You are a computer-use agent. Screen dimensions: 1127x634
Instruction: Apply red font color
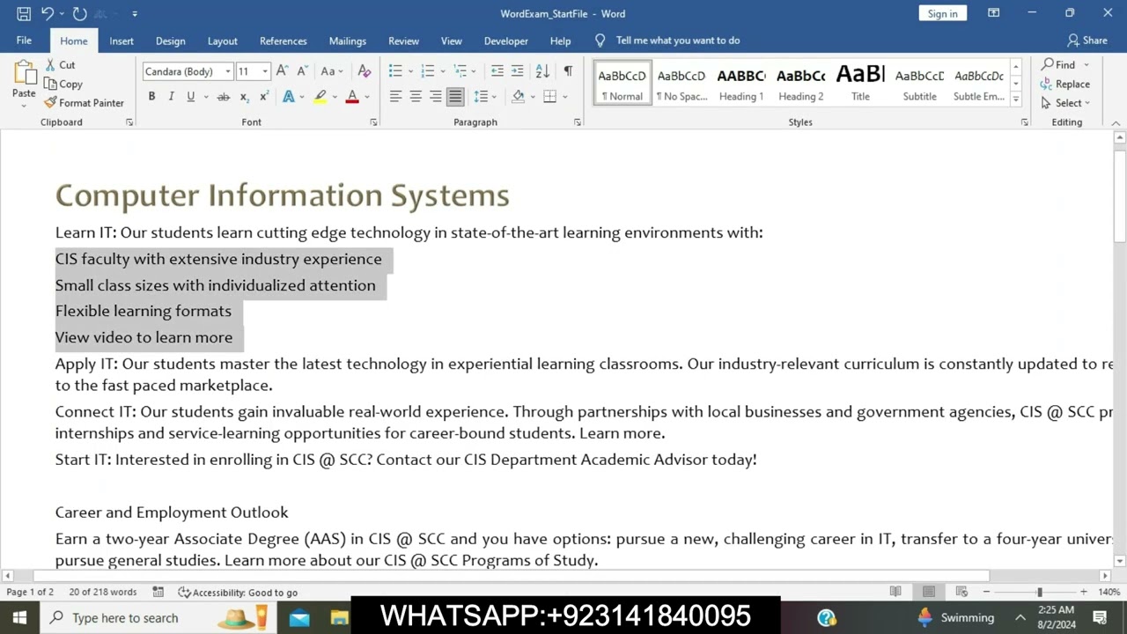point(352,97)
